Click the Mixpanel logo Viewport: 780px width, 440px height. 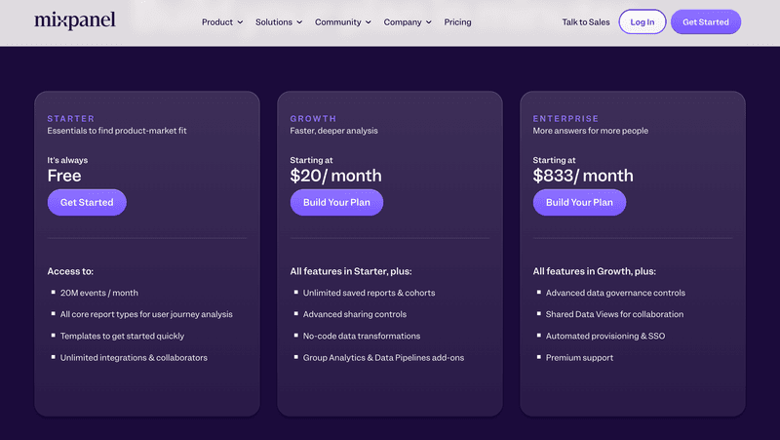[x=74, y=20]
